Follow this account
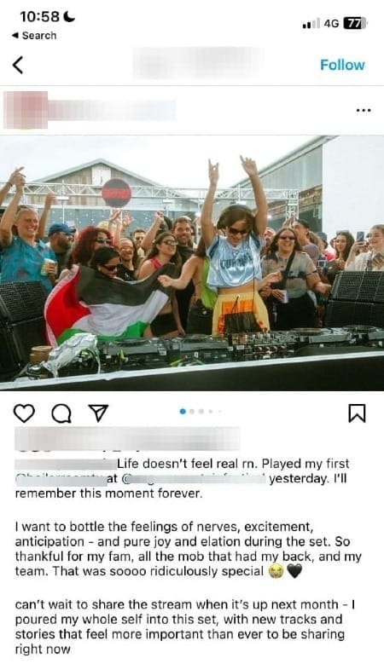This screenshot has height=664, width=384. click(342, 65)
